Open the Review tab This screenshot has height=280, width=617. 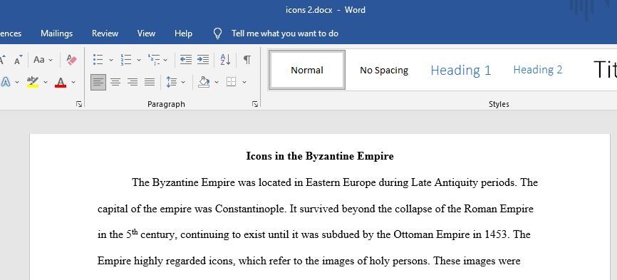click(105, 33)
